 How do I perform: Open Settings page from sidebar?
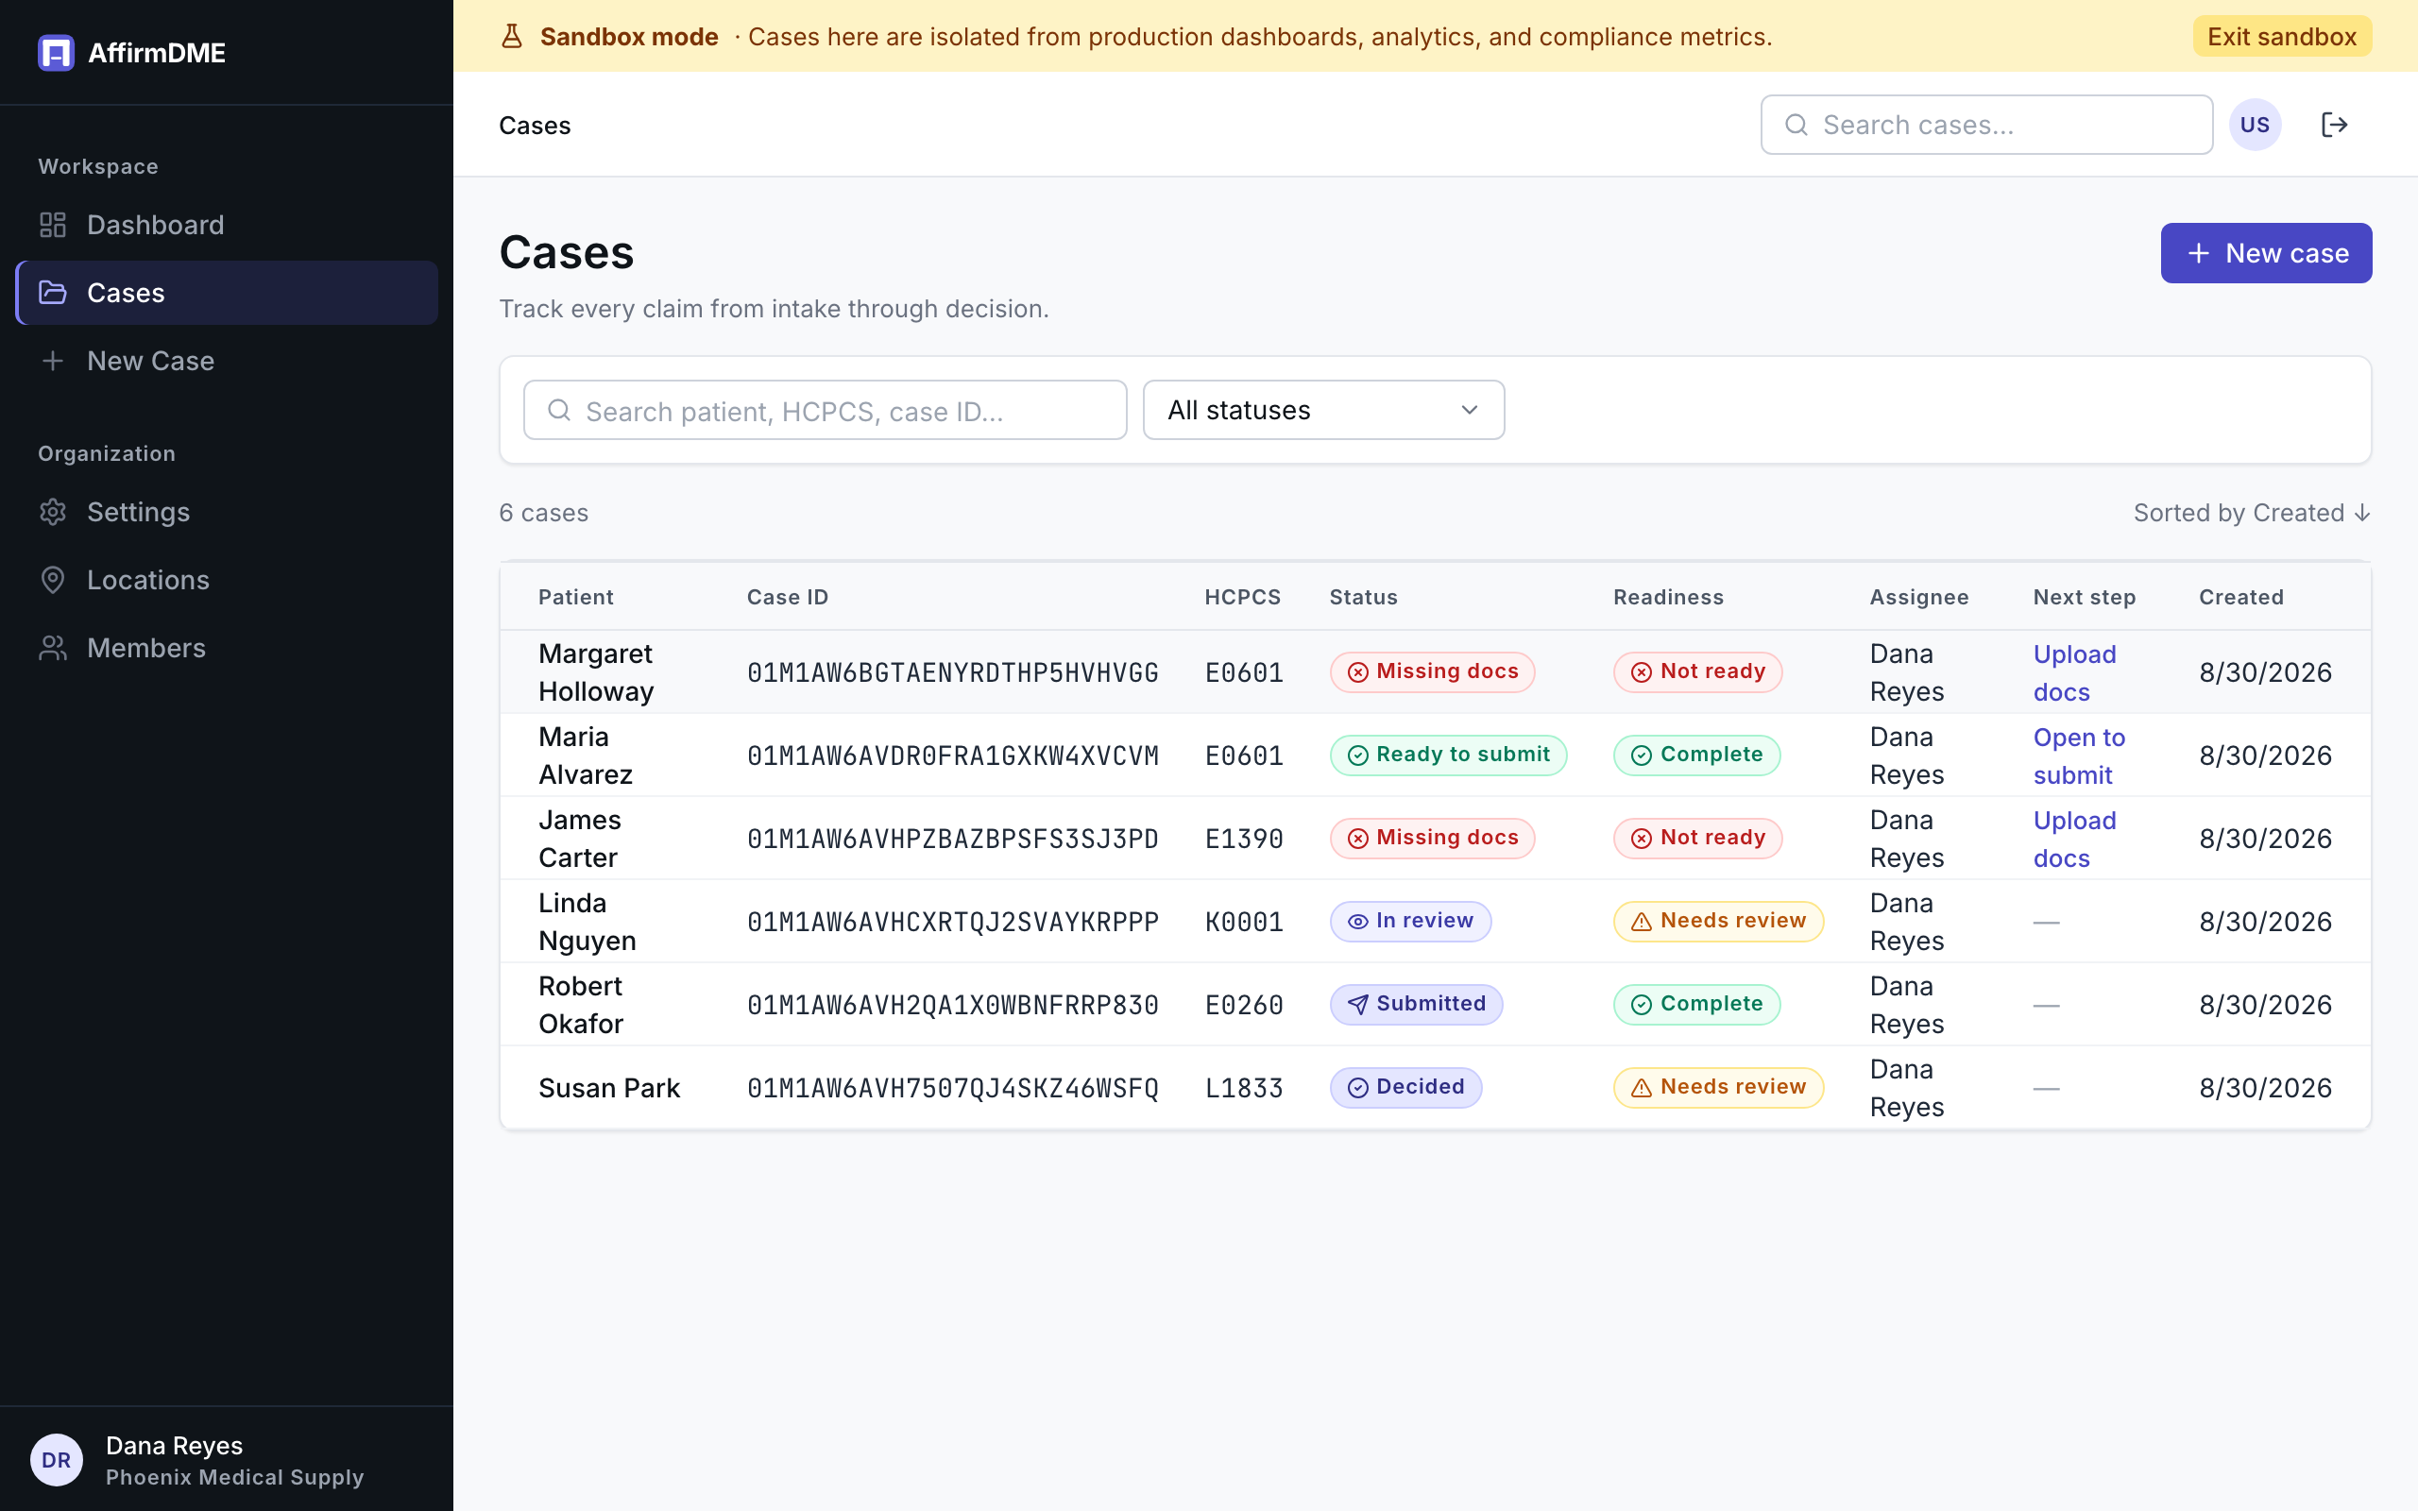(x=227, y=512)
